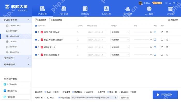The image size is (181, 102).
Task: Open folder for 标签-数据处理.pdf
Action: (x=162, y=55)
